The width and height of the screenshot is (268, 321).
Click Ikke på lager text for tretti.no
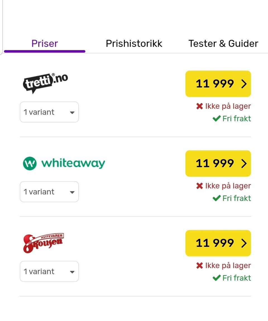(228, 106)
